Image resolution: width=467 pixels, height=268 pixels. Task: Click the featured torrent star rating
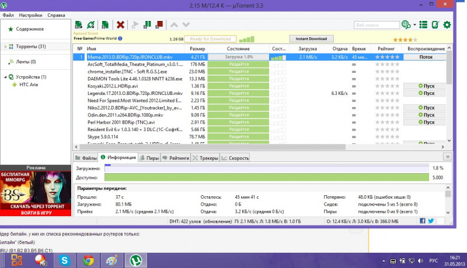(405, 40)
